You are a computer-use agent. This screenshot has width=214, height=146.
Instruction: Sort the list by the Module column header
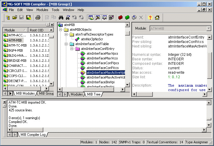point(15,30)
